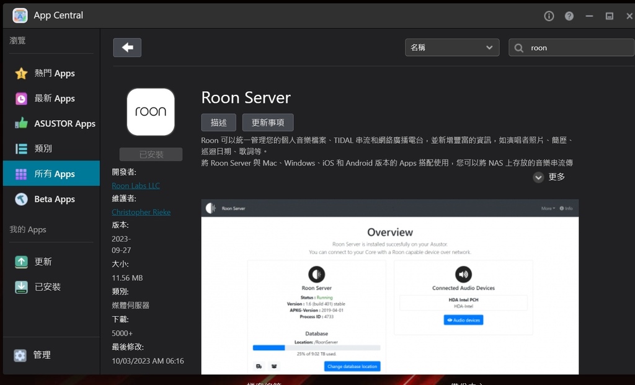Click the version date 2023-09-27
The height and width of the screenshot is (385, 635).
coord(122,244)
